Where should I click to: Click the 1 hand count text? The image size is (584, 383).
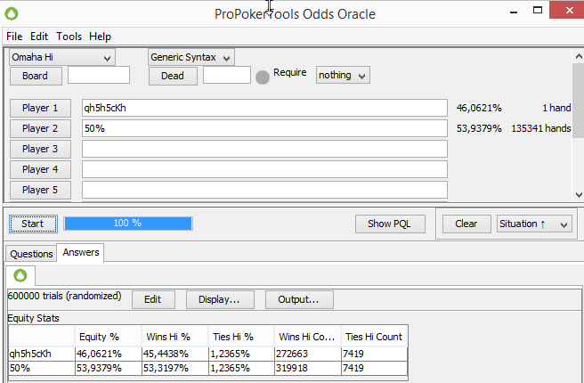point(556,108)
